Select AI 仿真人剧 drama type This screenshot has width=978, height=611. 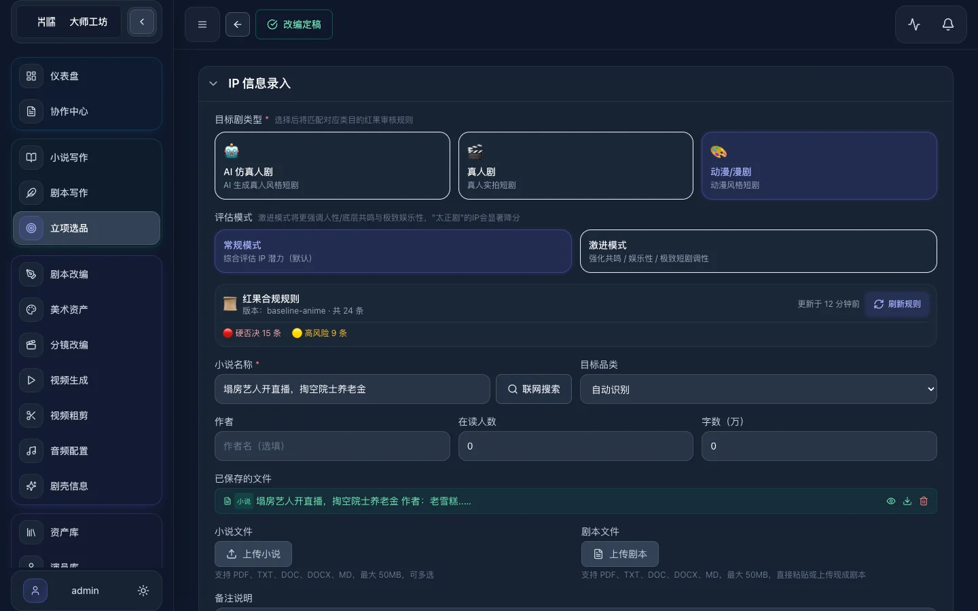(332, 166)
